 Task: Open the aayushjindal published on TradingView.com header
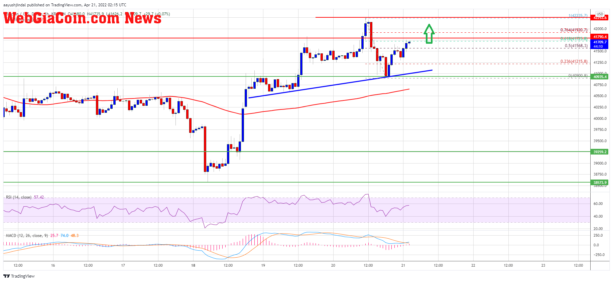pyautogui.click(x=65, y=5)
